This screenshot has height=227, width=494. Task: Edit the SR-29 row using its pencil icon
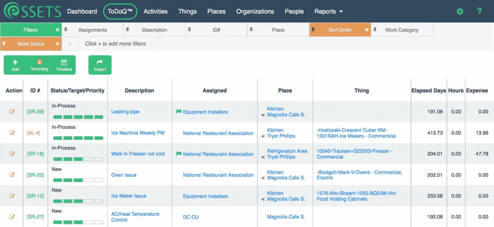click(12, 112)
